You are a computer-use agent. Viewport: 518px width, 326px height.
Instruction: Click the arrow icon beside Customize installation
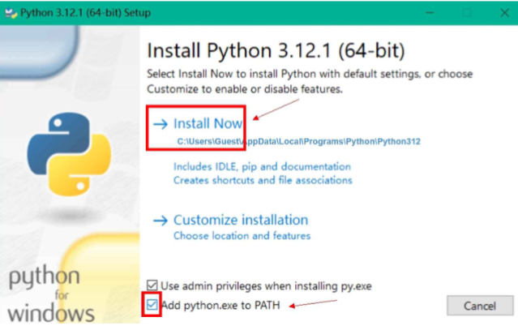click(x=161, y=221)
